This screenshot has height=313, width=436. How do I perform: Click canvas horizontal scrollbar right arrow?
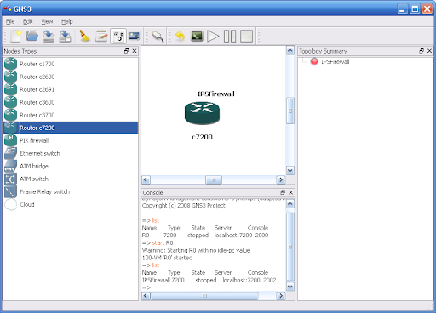click(280, 179)
